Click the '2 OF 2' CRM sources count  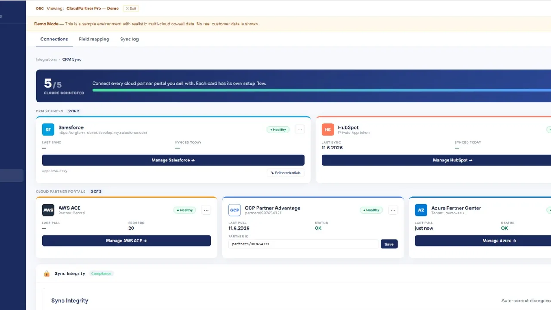click(74, 111)
